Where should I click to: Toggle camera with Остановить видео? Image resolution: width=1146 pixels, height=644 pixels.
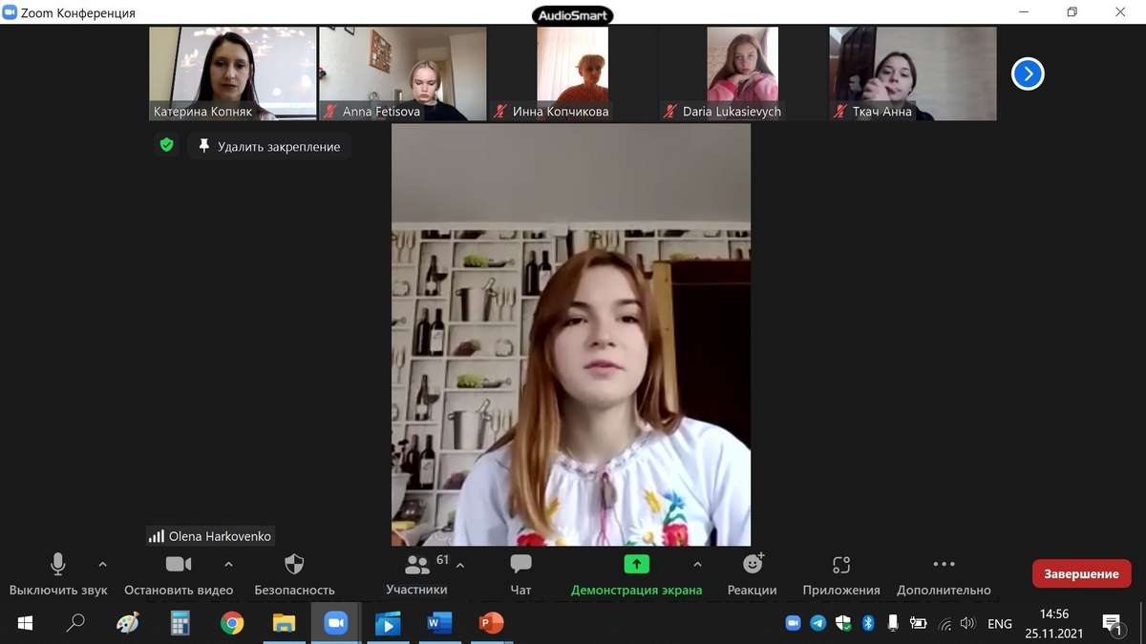point(178,565)
